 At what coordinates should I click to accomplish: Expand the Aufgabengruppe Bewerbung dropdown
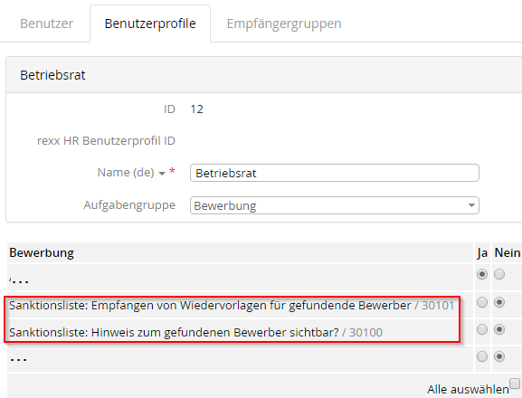pyautogui.click(x=334, y=205)
